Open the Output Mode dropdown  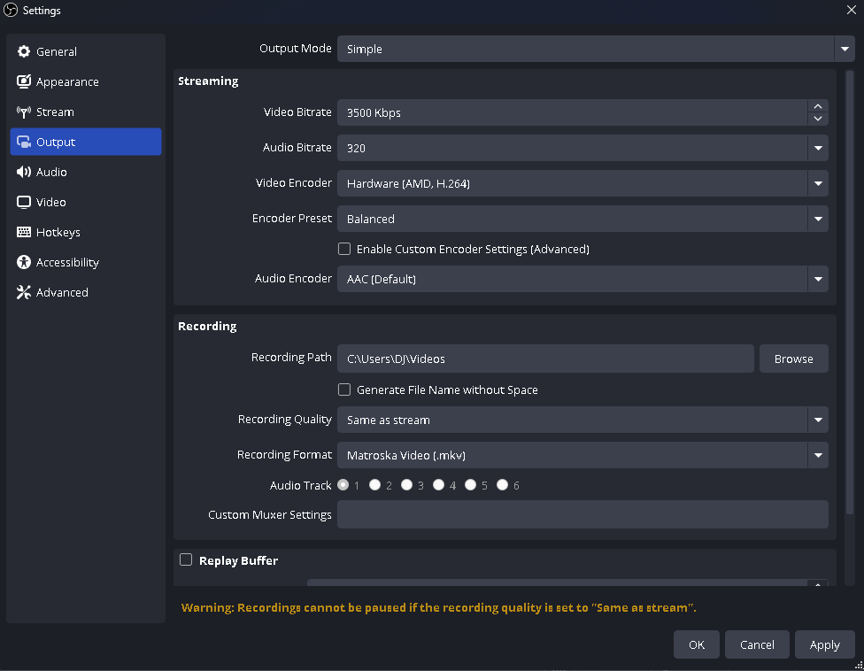pos(596,49)
